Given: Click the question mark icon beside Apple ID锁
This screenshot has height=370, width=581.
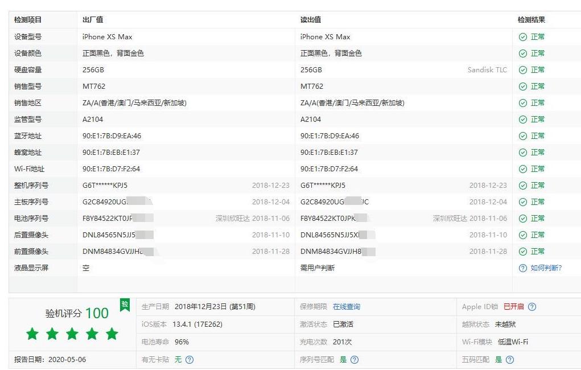Looking at the screenshot, I should tap(532, 306).
